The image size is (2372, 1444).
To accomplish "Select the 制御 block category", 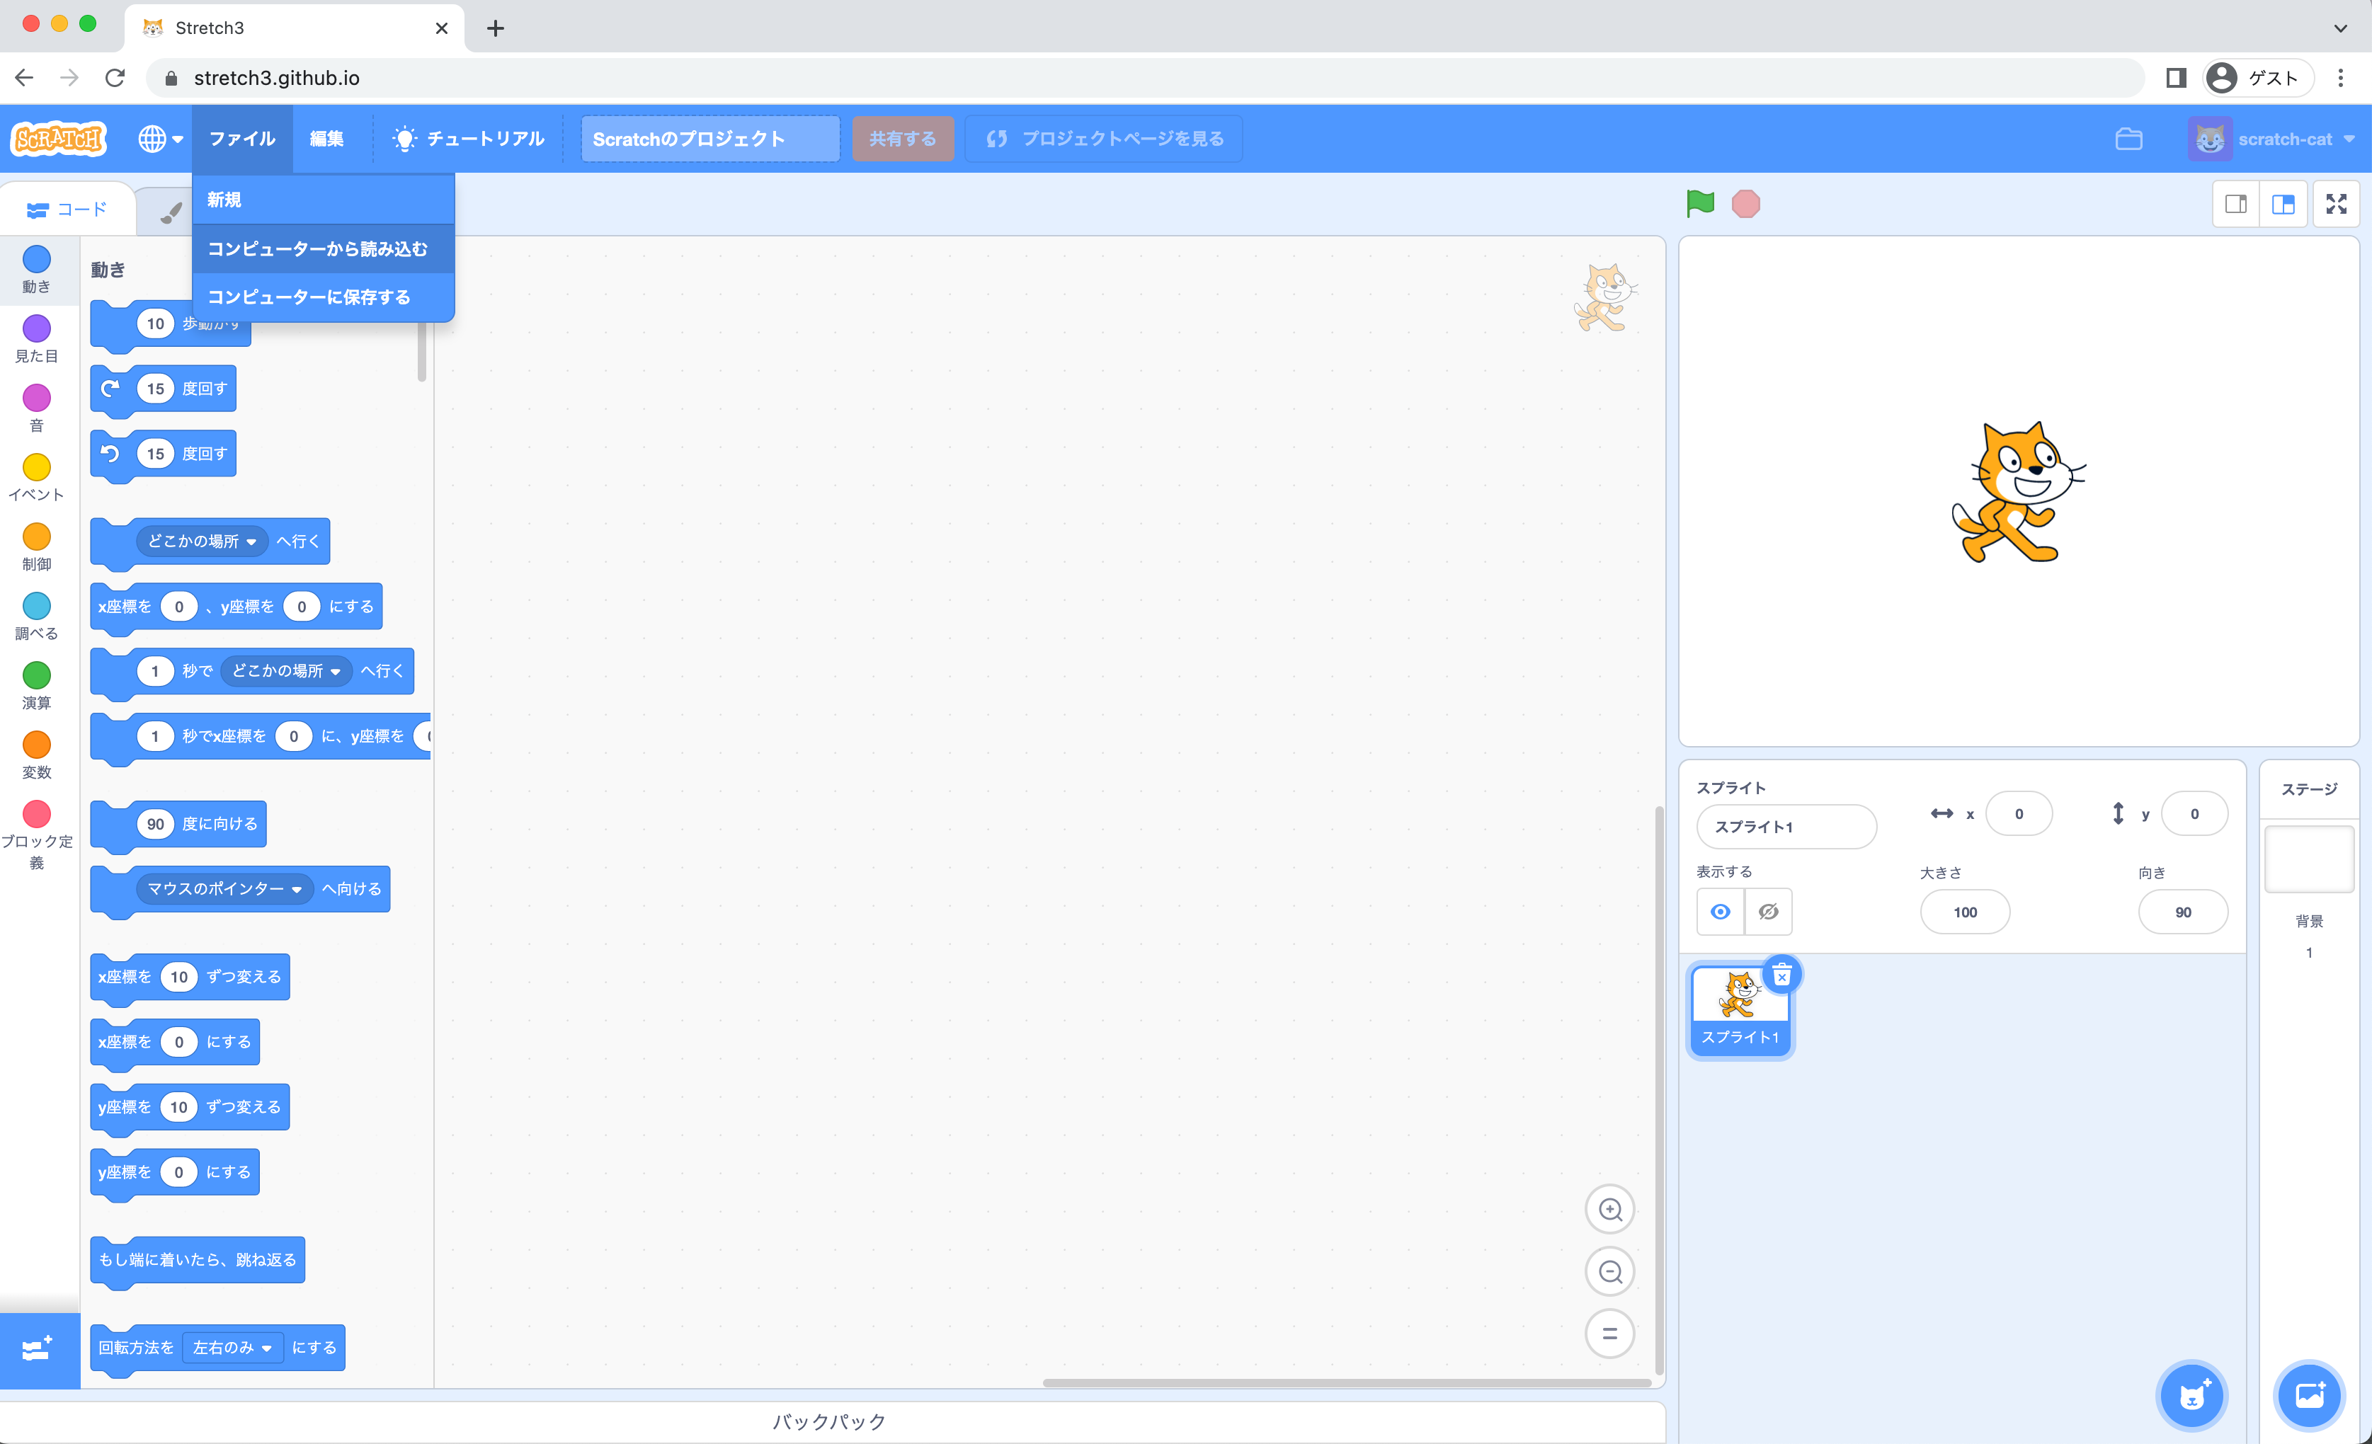I will coord(37,546).
